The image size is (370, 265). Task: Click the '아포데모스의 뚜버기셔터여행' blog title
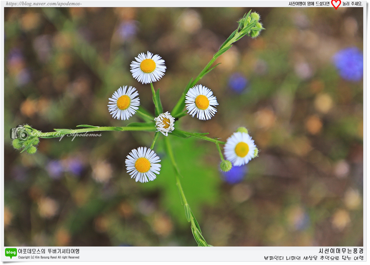(x=49, y=251)
